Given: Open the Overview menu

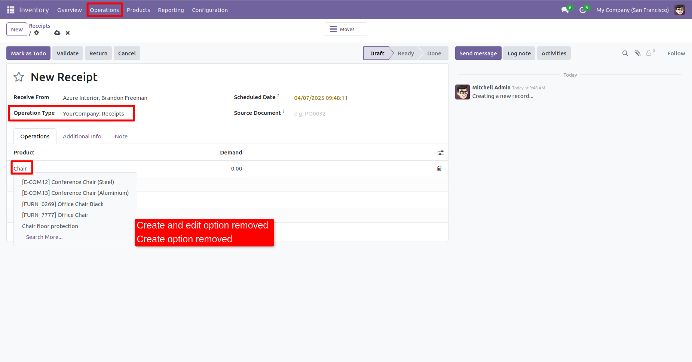Looking at the screenshot, I should [x=70, y=10].
